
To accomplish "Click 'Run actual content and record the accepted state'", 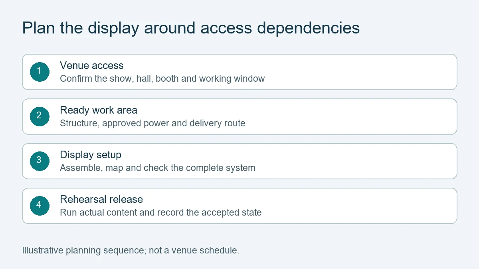I will (x=161, y=212).
